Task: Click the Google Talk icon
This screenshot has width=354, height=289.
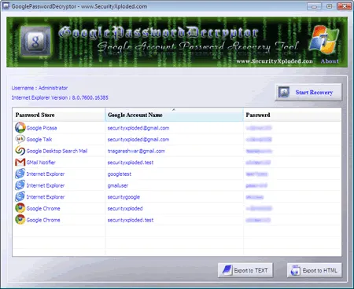Action: 20,139
